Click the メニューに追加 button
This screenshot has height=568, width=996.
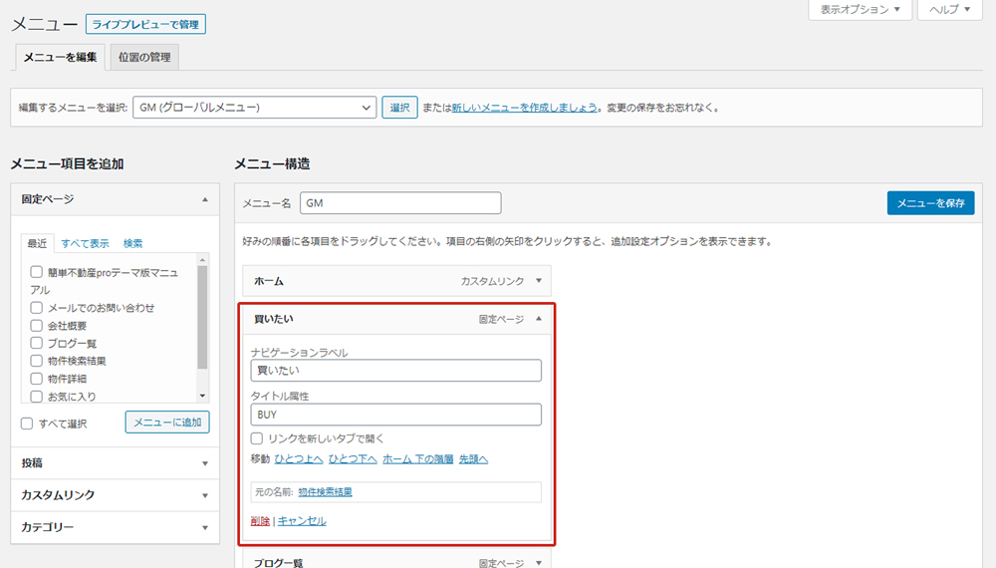pyautogui.click(x=167, y=423)
